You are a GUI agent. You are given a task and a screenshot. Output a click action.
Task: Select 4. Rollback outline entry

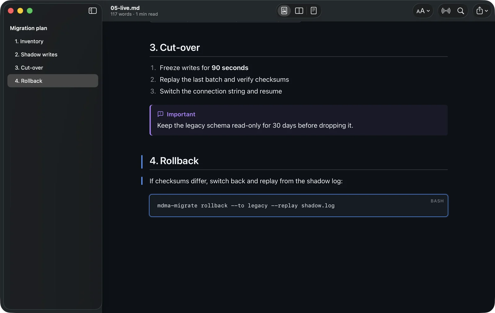coord(53,81)
